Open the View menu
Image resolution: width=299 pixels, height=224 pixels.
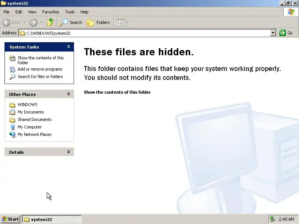(x=32, y=12)
